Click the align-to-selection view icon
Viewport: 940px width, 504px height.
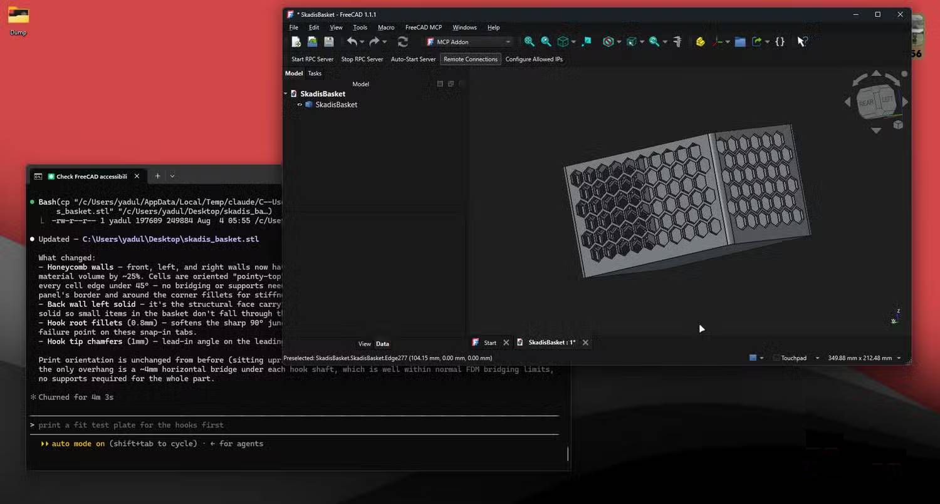pos(587,41)
